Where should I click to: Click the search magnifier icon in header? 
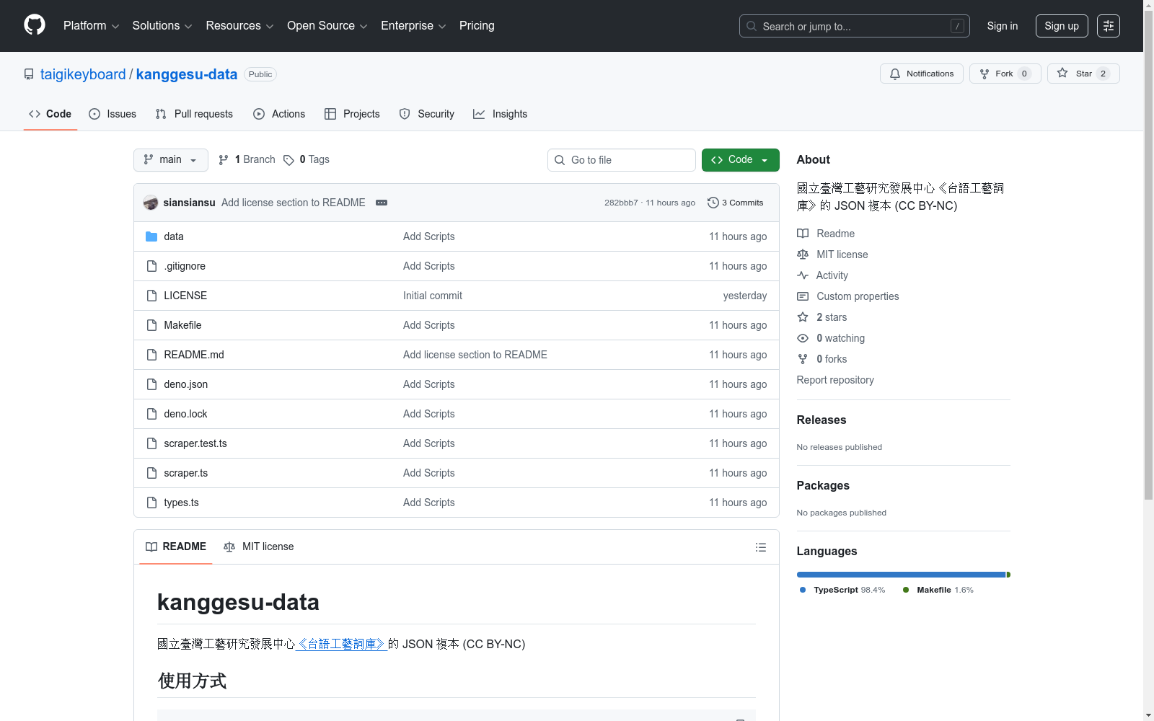click(x=752, y=26)
